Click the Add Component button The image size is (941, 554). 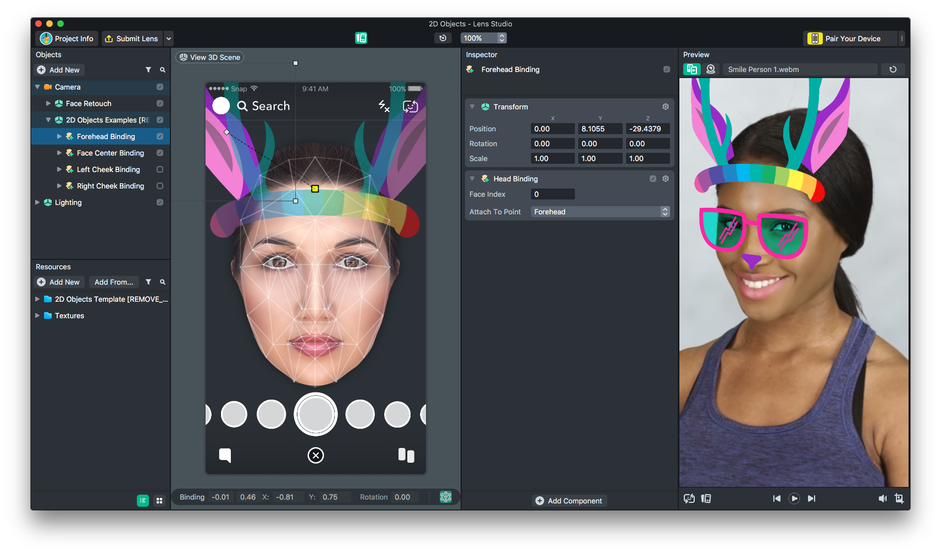(569, 501)
